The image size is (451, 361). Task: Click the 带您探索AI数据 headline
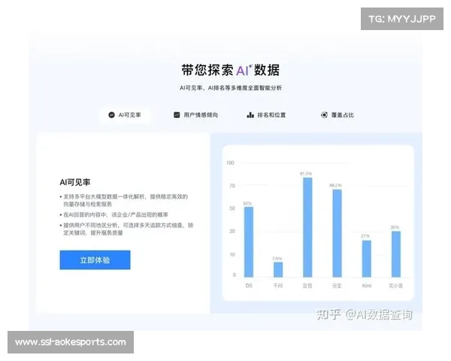(231, 70)
